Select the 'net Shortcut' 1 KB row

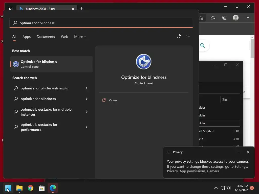click(220, 131)
